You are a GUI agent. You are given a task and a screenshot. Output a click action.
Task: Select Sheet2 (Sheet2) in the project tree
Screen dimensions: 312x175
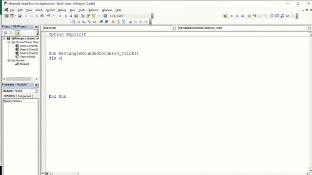click(29, 50)
